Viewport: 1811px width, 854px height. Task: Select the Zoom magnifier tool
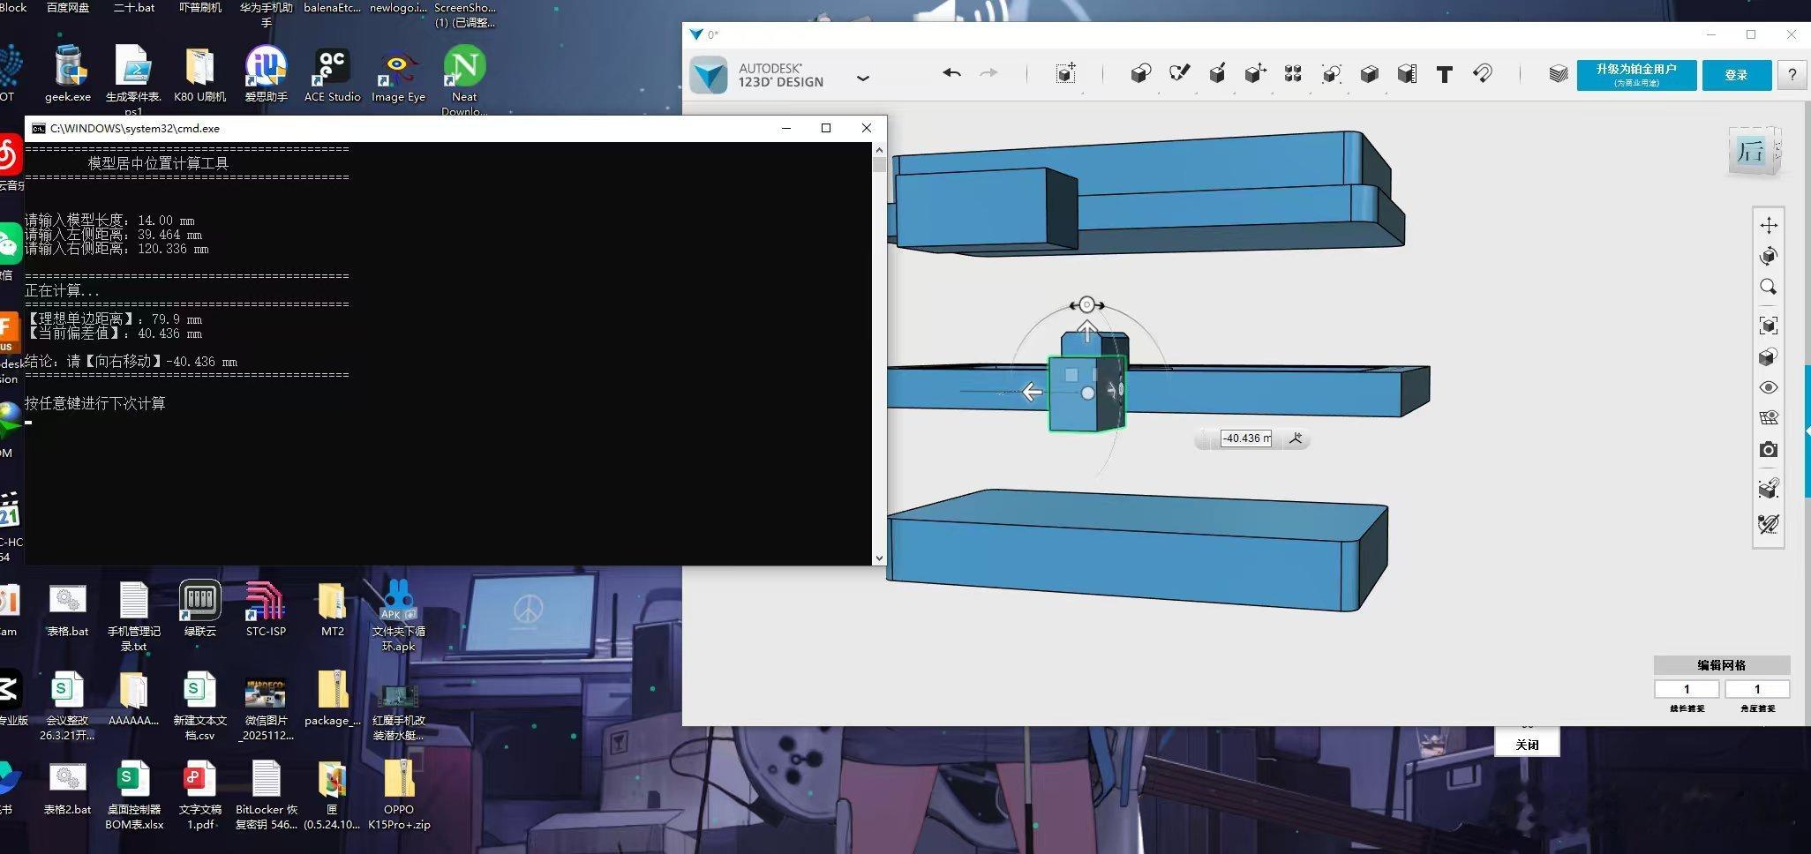1769,288
